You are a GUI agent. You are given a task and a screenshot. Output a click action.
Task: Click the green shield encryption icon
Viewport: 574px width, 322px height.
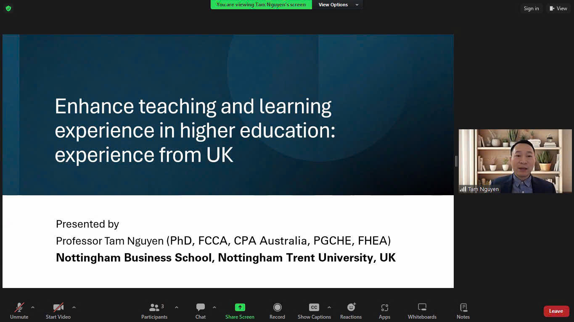[x=8, y=8]
